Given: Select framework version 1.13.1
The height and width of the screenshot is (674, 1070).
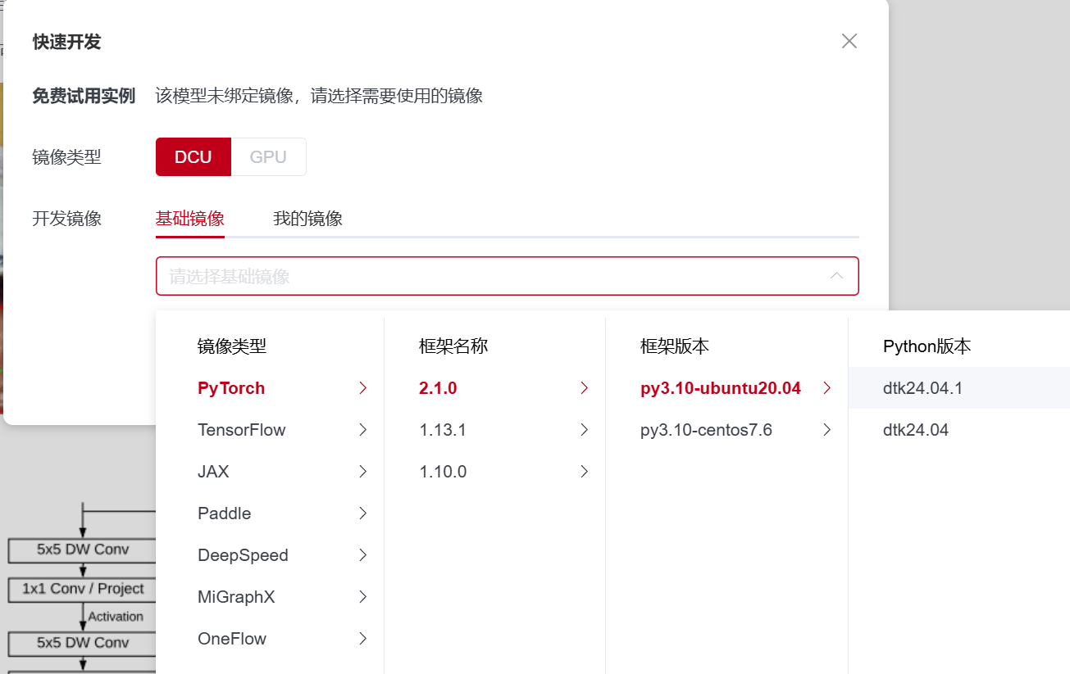Looking at the screenshot, I should click(443, 430).
